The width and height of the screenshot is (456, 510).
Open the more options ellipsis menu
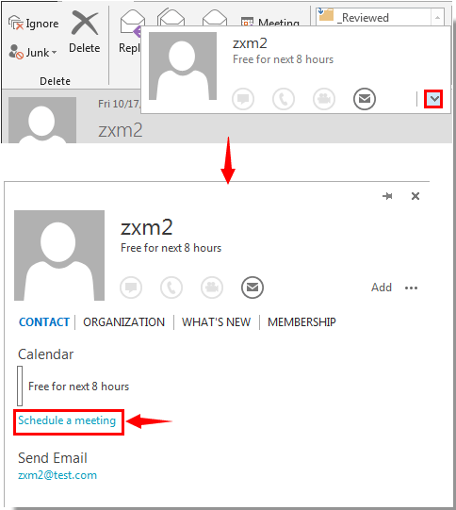coord(411,288)
